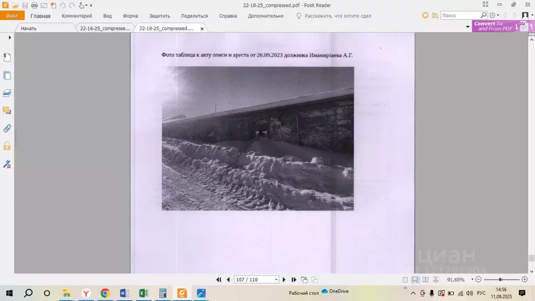Enable single page view mode
Image resolution: width=535 pixels, height=301 pixels.
(x=405, y=280)
